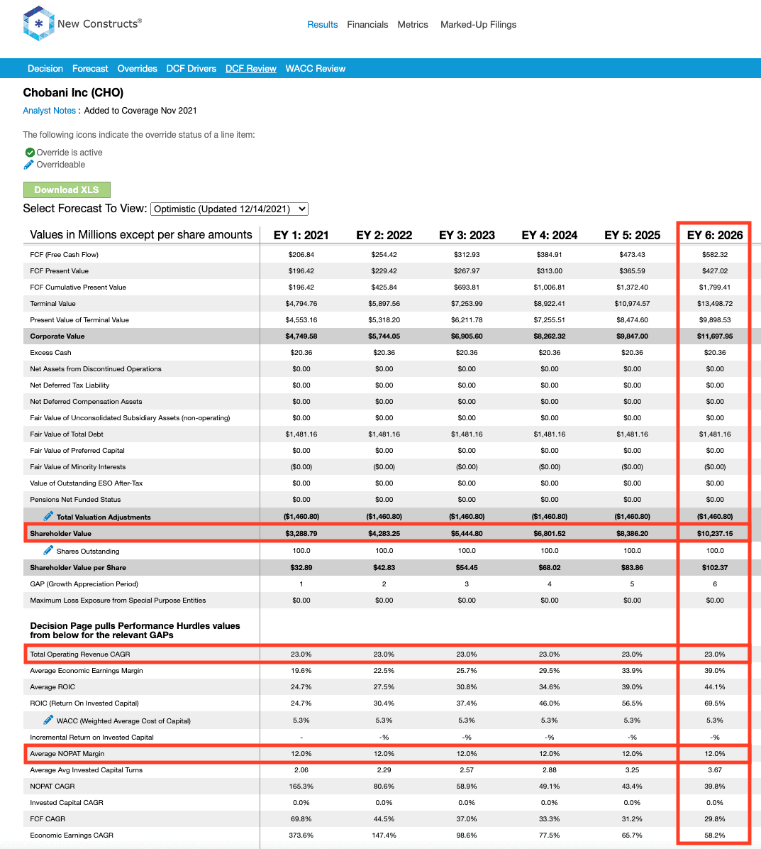The width and height of the screenshot is (761, 849).
Task: Open the Analyst Notes link
Action: click(49, 111)
